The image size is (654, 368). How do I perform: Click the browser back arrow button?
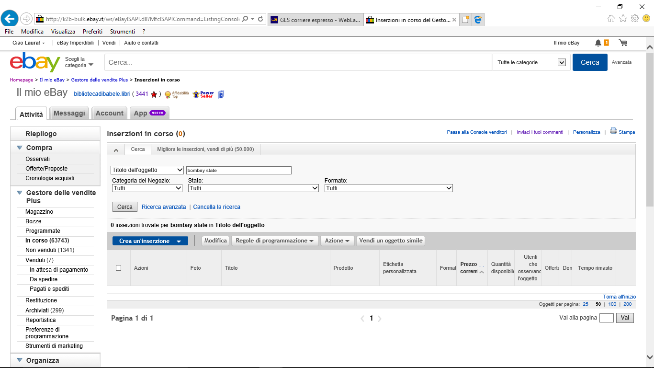10,19
